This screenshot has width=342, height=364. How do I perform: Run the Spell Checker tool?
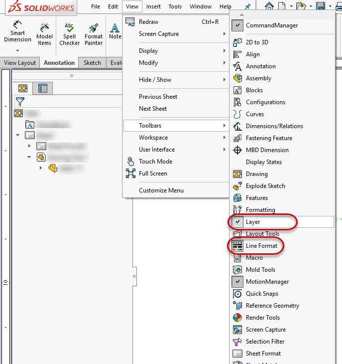click(x=69, y=34)
